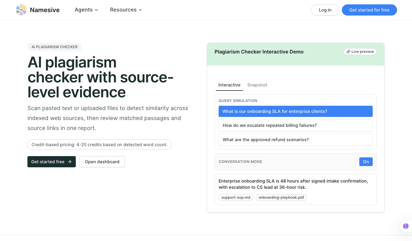Image resolution: width=412 pixels, height=241 pixels.
Task: Click the Namesive brand name text
Action: point(45,10)
